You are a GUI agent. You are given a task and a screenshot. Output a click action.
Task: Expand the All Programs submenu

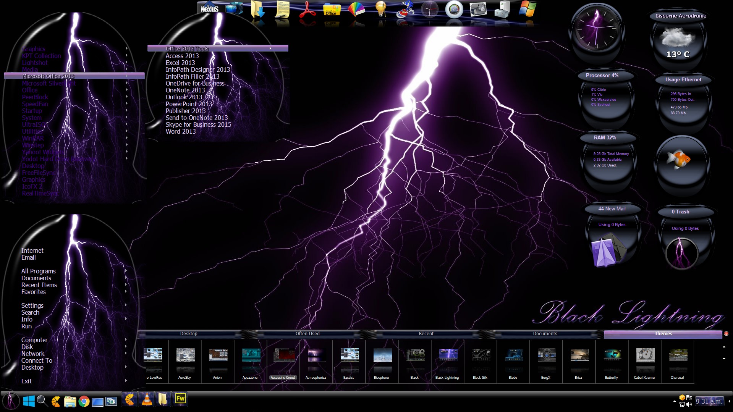(x=39, y=271)
